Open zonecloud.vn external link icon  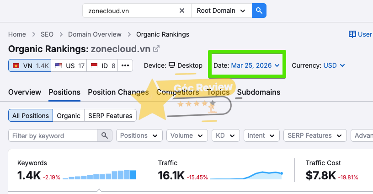156,49
